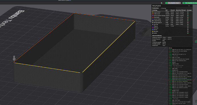
Task: Click the Kosten value row
Action: point(158,41)
